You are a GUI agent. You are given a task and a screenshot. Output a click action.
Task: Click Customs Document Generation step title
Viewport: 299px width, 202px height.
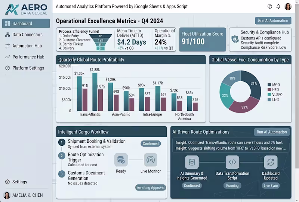pos(86,176)
